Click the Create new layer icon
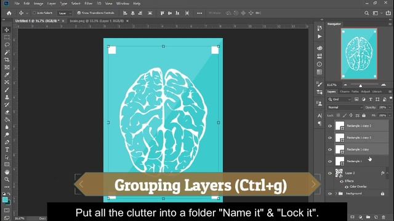 click(376, 217)
